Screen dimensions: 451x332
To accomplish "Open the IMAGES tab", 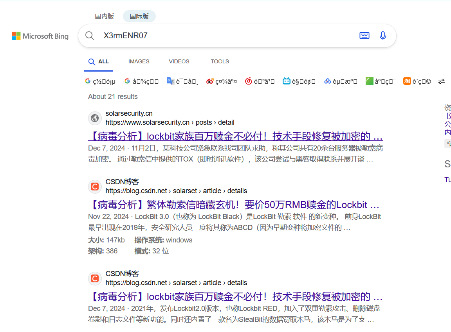I will pos(139,61).
